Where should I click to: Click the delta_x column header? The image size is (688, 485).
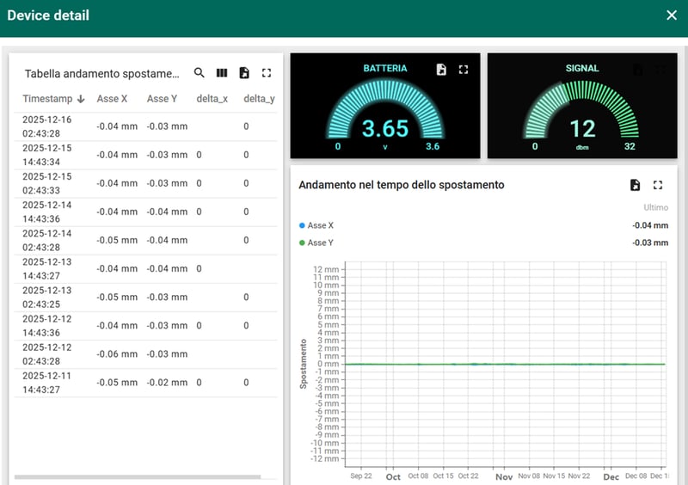click(x=212, y=99)
